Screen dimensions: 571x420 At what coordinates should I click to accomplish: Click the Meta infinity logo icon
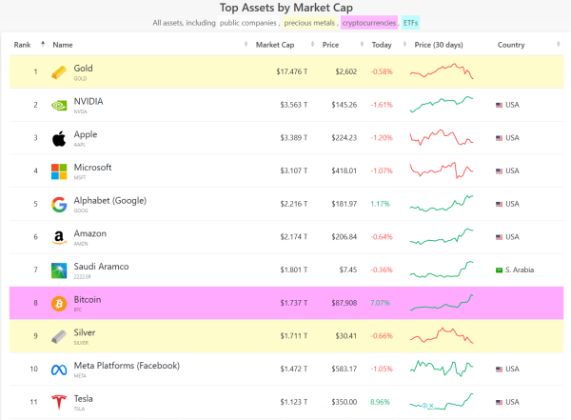[59, 370]
